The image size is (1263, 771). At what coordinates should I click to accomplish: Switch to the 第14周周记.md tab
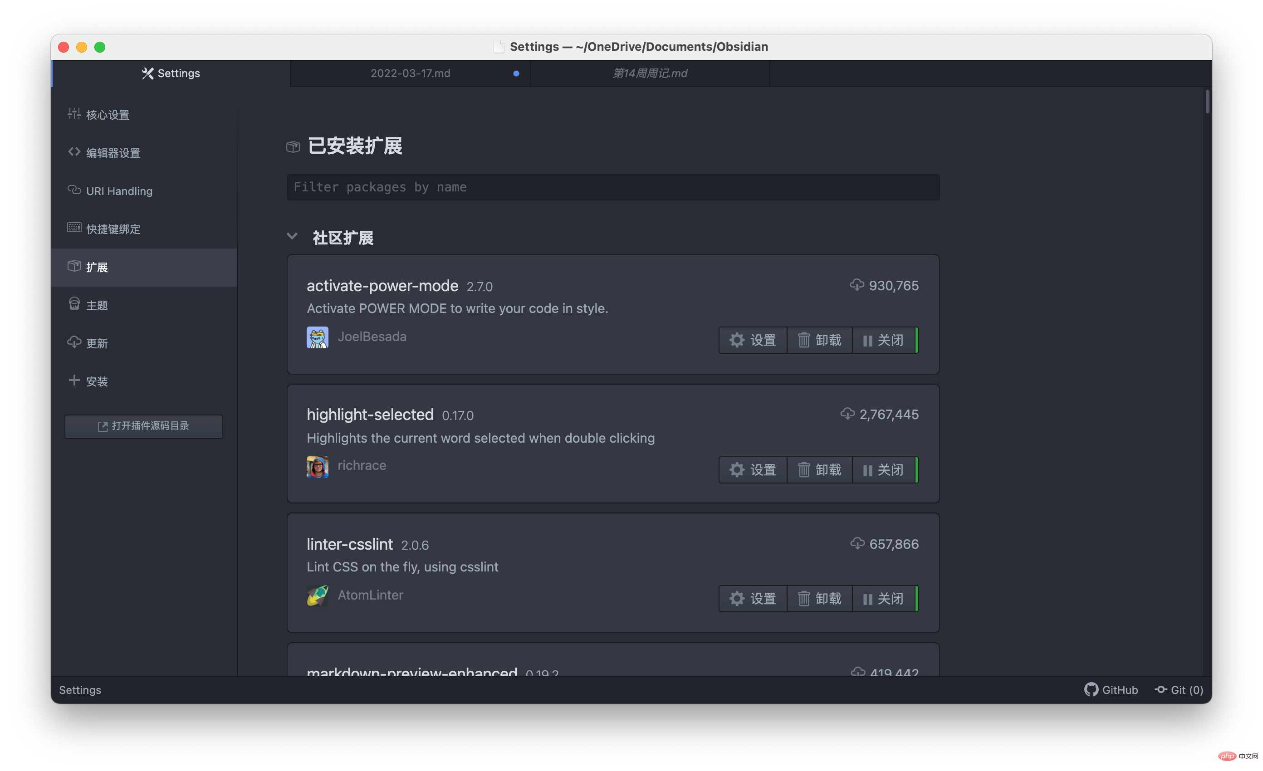click(x=650, y=73)
